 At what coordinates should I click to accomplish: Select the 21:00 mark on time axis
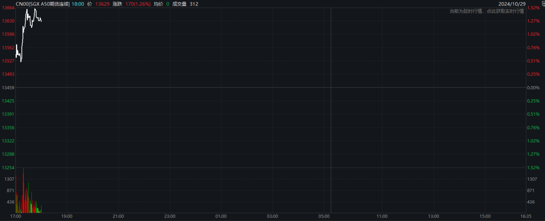point(118,216)
